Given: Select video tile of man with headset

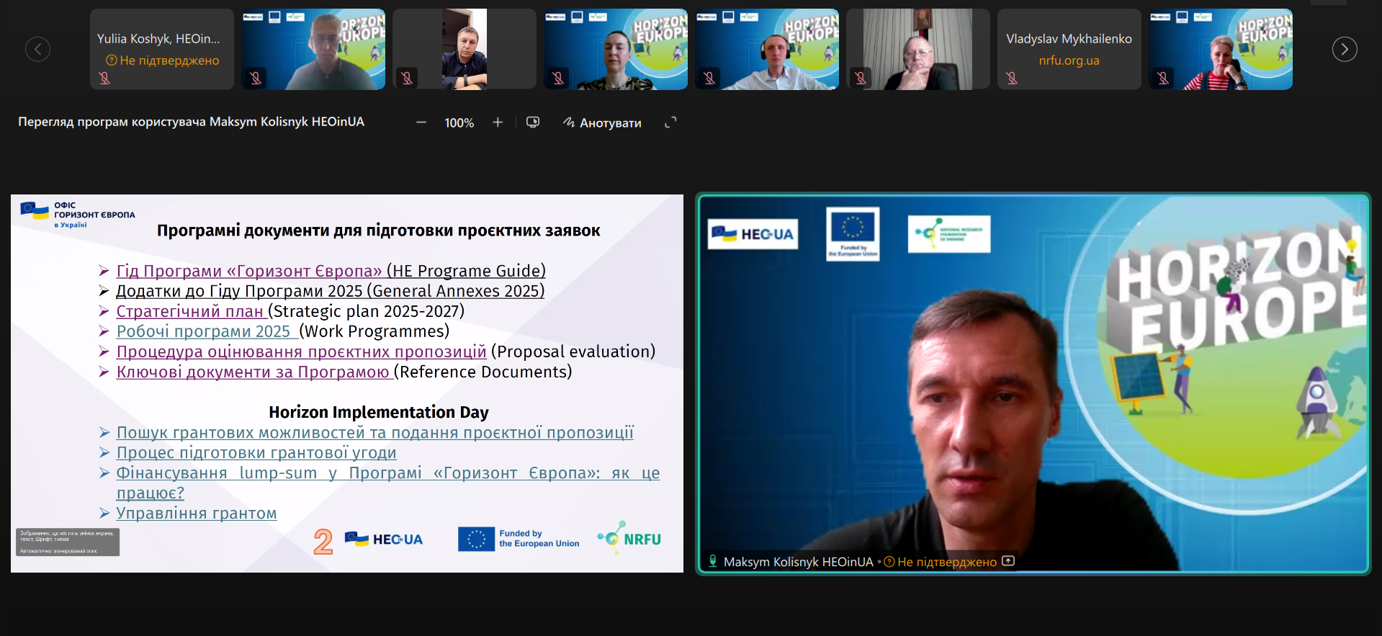Looking at the screenshot, I should point(767,49).
